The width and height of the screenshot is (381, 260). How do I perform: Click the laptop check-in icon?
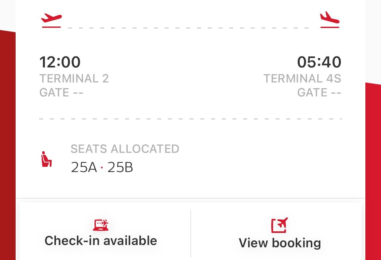pos(101,225)
